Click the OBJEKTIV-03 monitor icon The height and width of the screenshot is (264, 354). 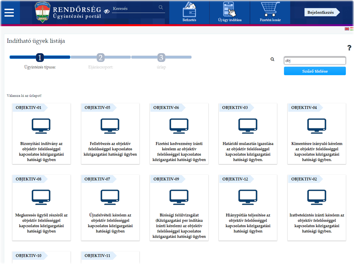click(x=248, y=126)
